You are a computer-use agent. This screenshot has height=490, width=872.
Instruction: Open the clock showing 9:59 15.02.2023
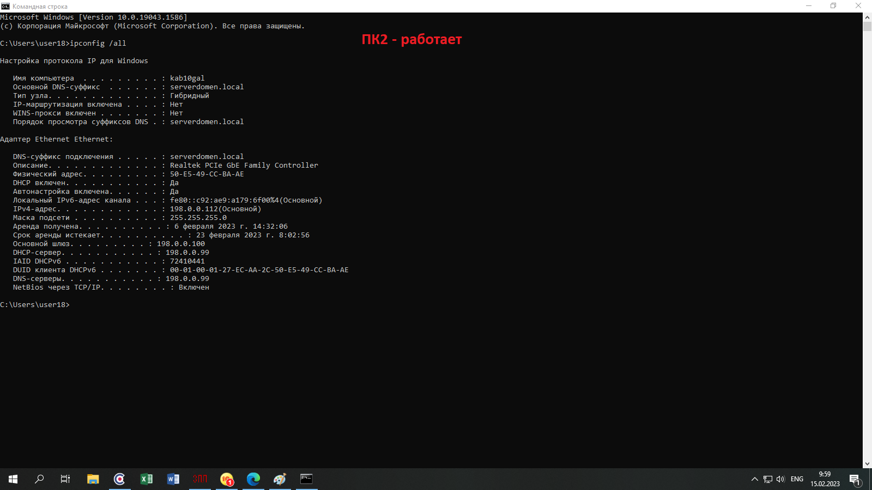coord(825,479)
